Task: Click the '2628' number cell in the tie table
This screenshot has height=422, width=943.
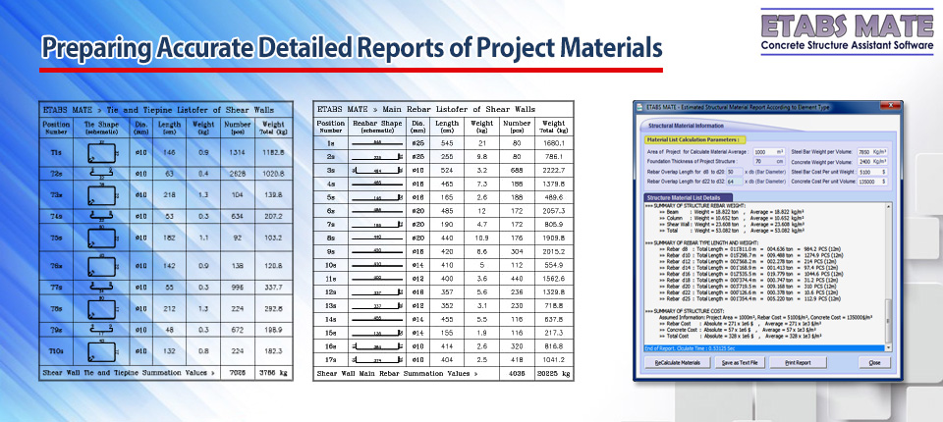Action: [x=240, y=173]
